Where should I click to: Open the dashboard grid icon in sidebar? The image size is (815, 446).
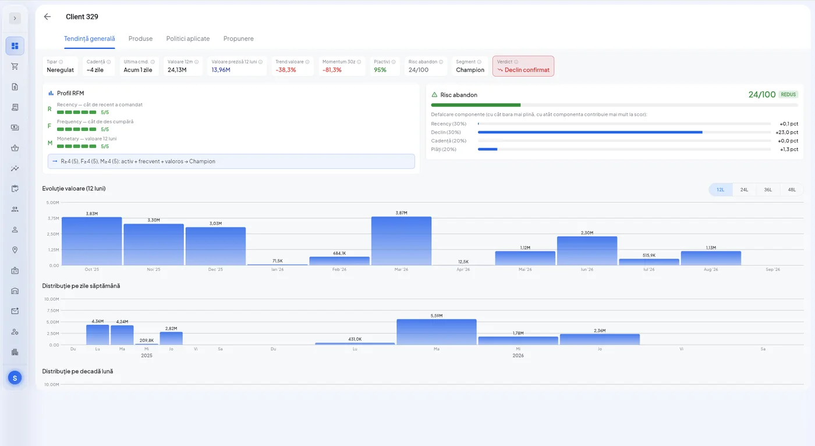(x=15, y=46)
